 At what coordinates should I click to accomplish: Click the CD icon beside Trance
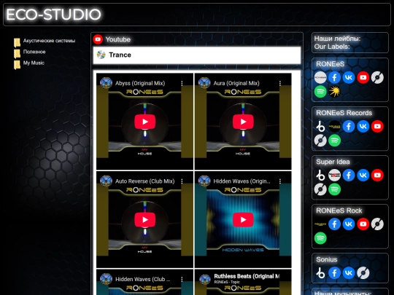[x=101, y=55]
